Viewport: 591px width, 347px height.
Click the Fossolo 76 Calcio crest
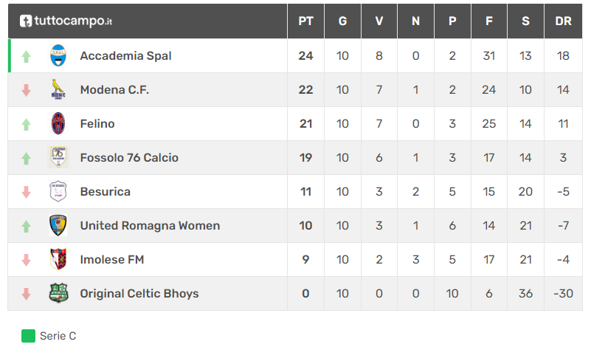tap(58, 157)
